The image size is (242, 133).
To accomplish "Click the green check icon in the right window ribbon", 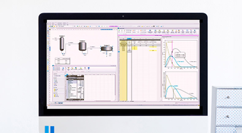I will tap(119, 31).
